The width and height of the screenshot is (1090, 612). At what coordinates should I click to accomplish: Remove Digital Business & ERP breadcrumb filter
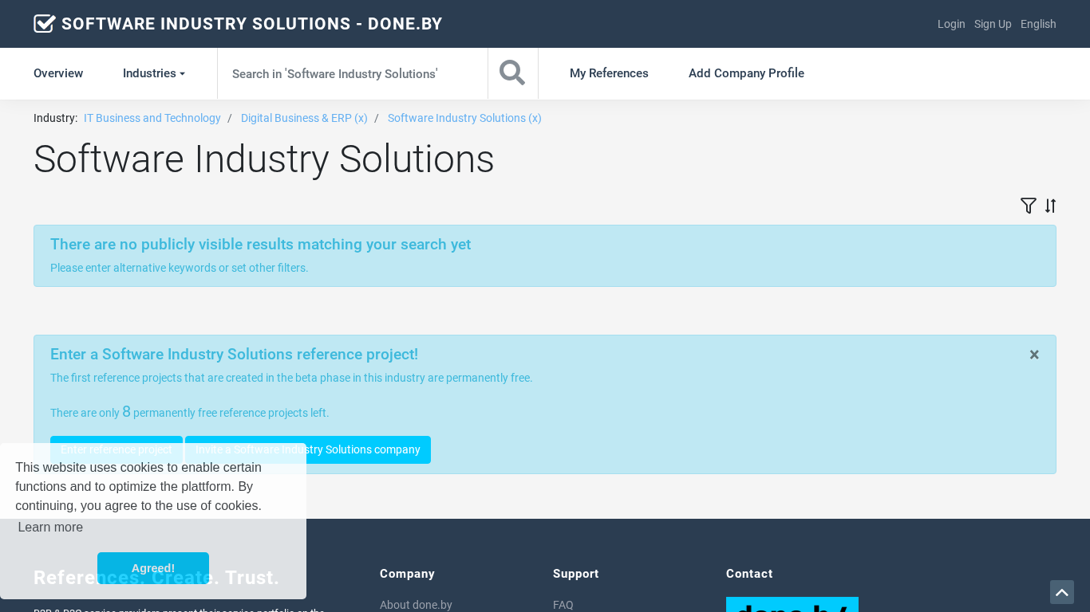(304, 118)
